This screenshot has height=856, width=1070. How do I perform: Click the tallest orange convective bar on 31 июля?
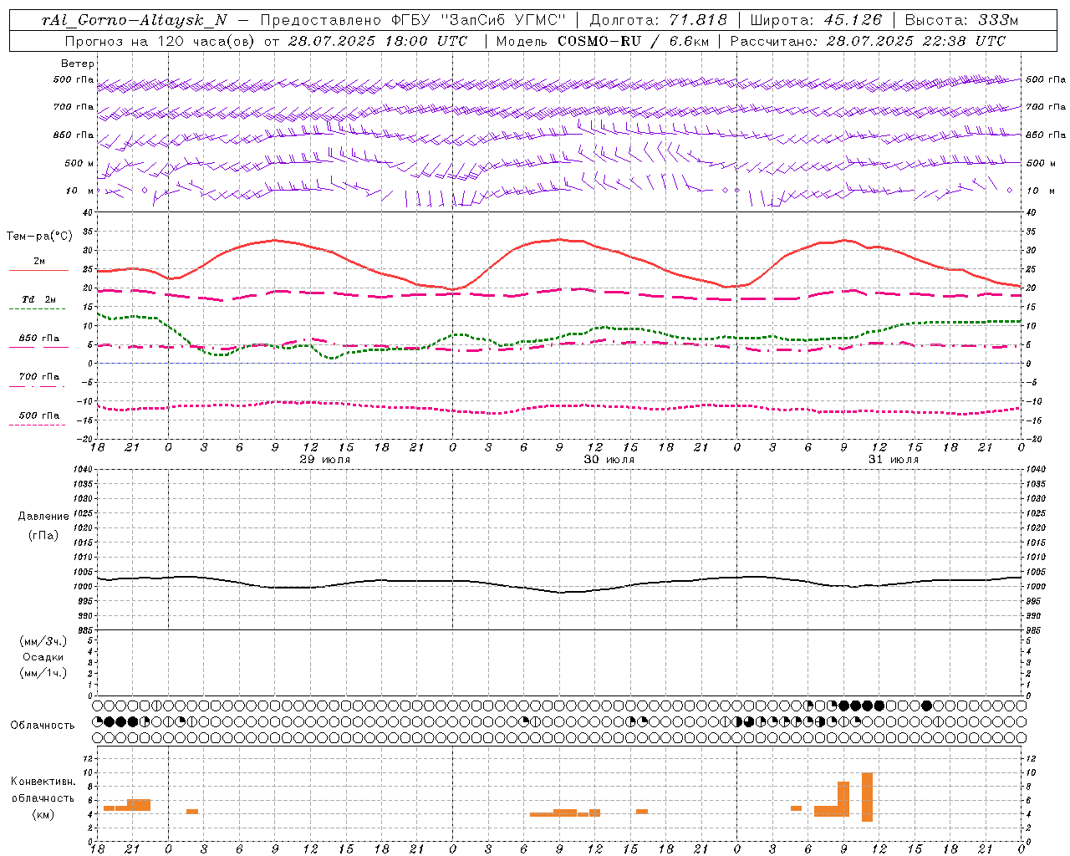click(x=867, y=797)
